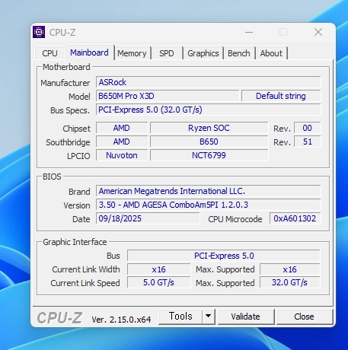
Task: Click the Close button at bottom
Action: click(304, 317)
